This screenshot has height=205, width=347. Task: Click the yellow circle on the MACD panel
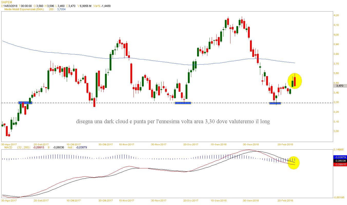pyautogui.click(x=294, y=163)
